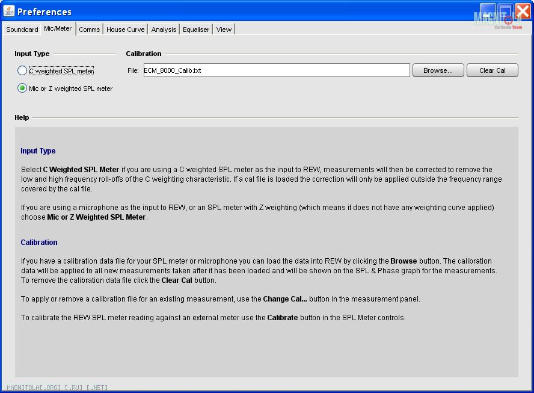The width and height of the screenshot is (534, 393).
Task: Switch to the Soundcard tab
Action: [x=22, y=29]
